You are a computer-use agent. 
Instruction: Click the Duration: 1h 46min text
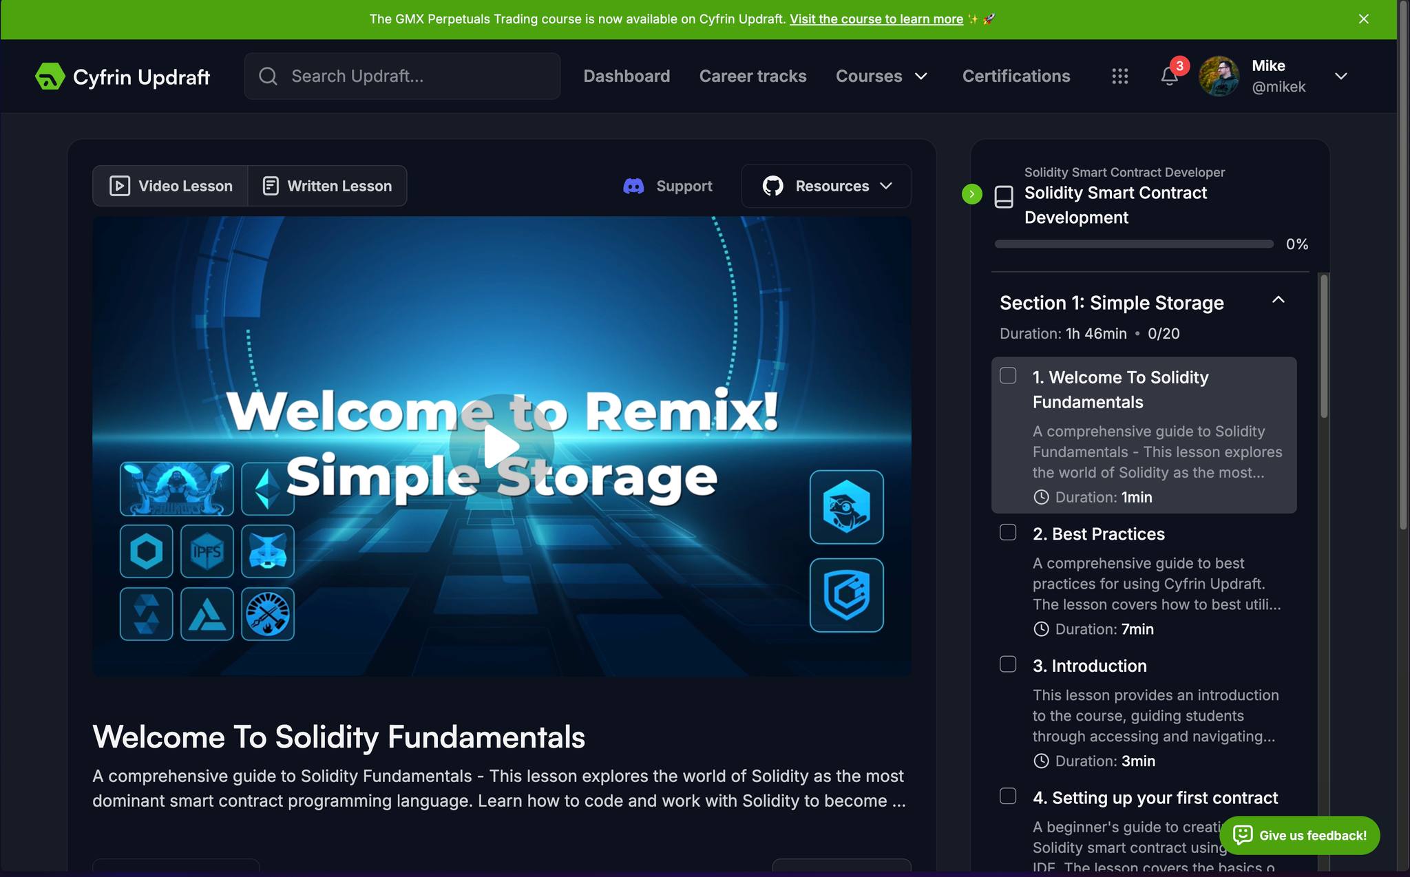point(1063,334)
